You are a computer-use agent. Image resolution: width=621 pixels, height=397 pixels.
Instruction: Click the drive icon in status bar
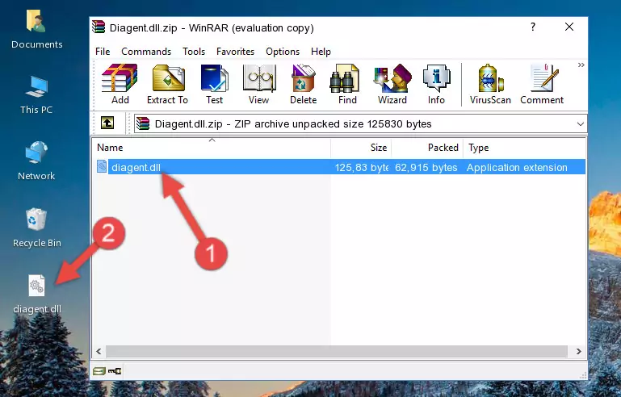(x=99, y=371)
